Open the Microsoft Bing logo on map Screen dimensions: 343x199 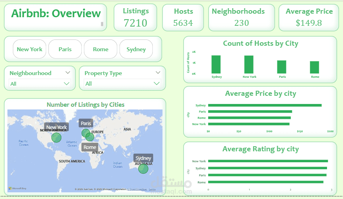[x=18, y=188]
